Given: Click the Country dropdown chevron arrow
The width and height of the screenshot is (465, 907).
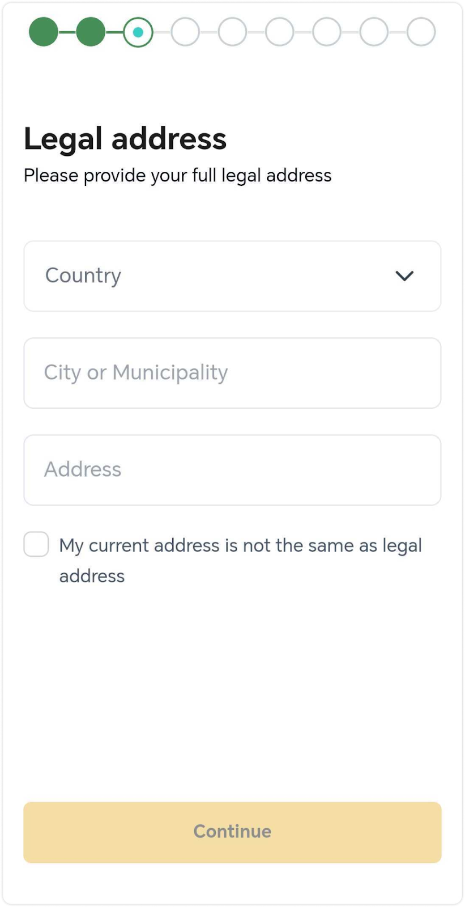Looking at the screenshot, I should [404, 276].
